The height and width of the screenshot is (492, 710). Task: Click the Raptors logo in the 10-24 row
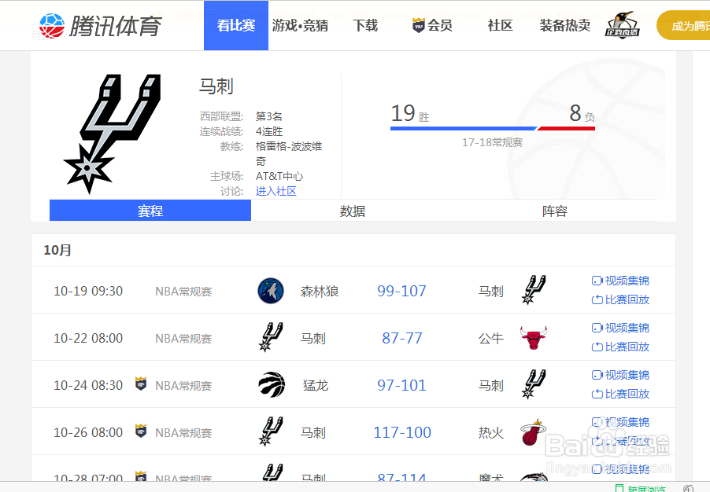(272, 384)
